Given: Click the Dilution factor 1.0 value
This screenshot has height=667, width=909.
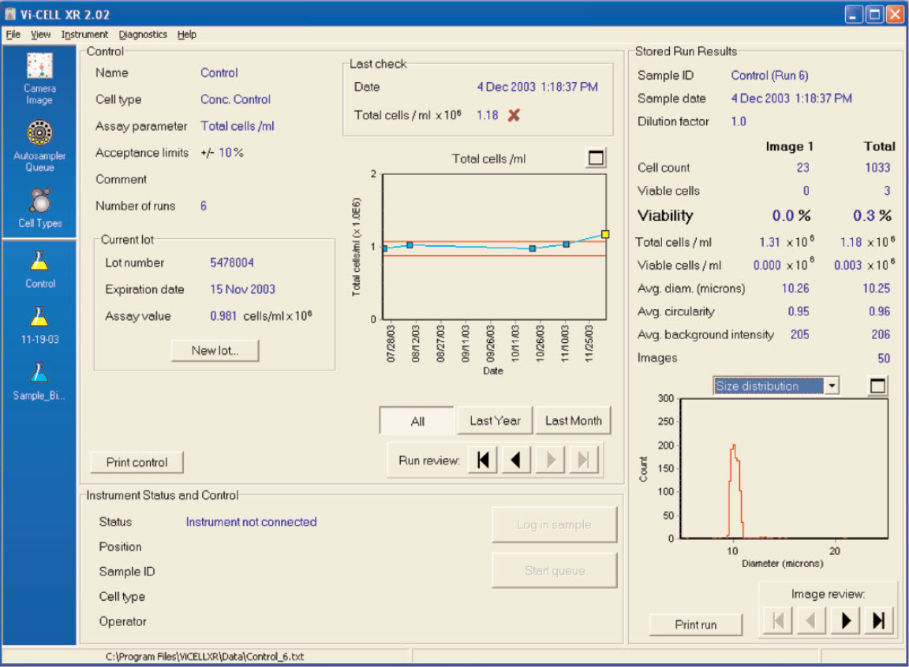Looking at the screenshot, I should coord(739,121).
